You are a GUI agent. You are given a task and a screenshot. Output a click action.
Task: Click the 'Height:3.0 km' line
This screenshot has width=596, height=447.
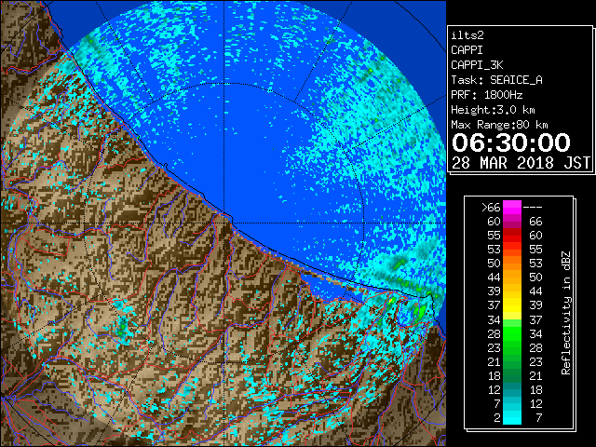click(x=493, y=110)
